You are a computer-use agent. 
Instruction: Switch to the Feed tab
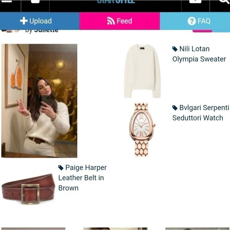(120, 21)
